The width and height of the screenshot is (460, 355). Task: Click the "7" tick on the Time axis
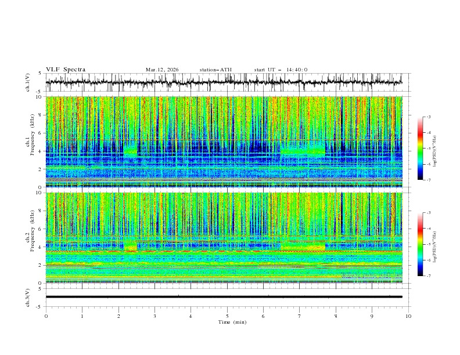300,316
